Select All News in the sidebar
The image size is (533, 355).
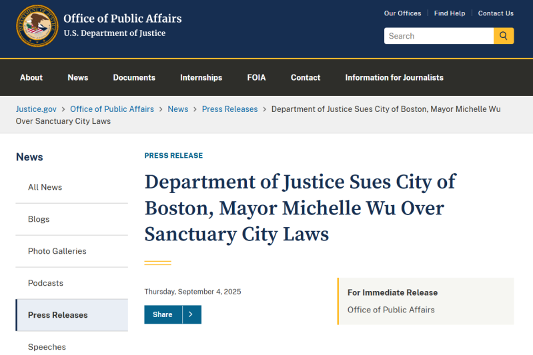tap(72, 187)
